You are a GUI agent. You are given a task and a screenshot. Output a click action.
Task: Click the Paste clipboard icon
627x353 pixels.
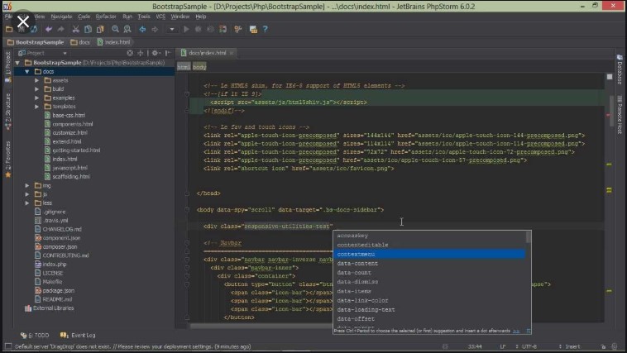pyautogui.click(x=100, y=29)
